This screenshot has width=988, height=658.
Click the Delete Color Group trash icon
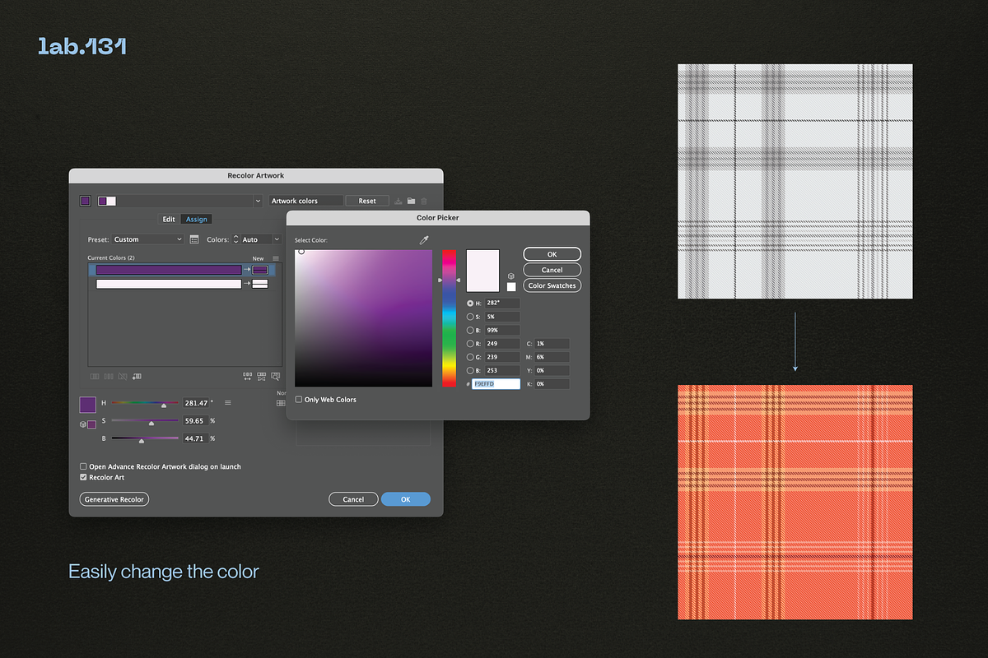(424, 201)
